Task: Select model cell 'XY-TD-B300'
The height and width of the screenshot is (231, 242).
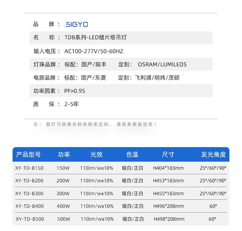Action: [x=29, y=193]
